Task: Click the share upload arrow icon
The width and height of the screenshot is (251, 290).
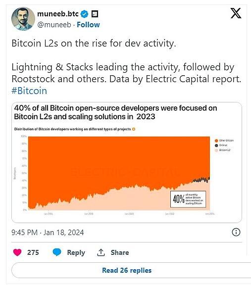Action: (101, 252)
